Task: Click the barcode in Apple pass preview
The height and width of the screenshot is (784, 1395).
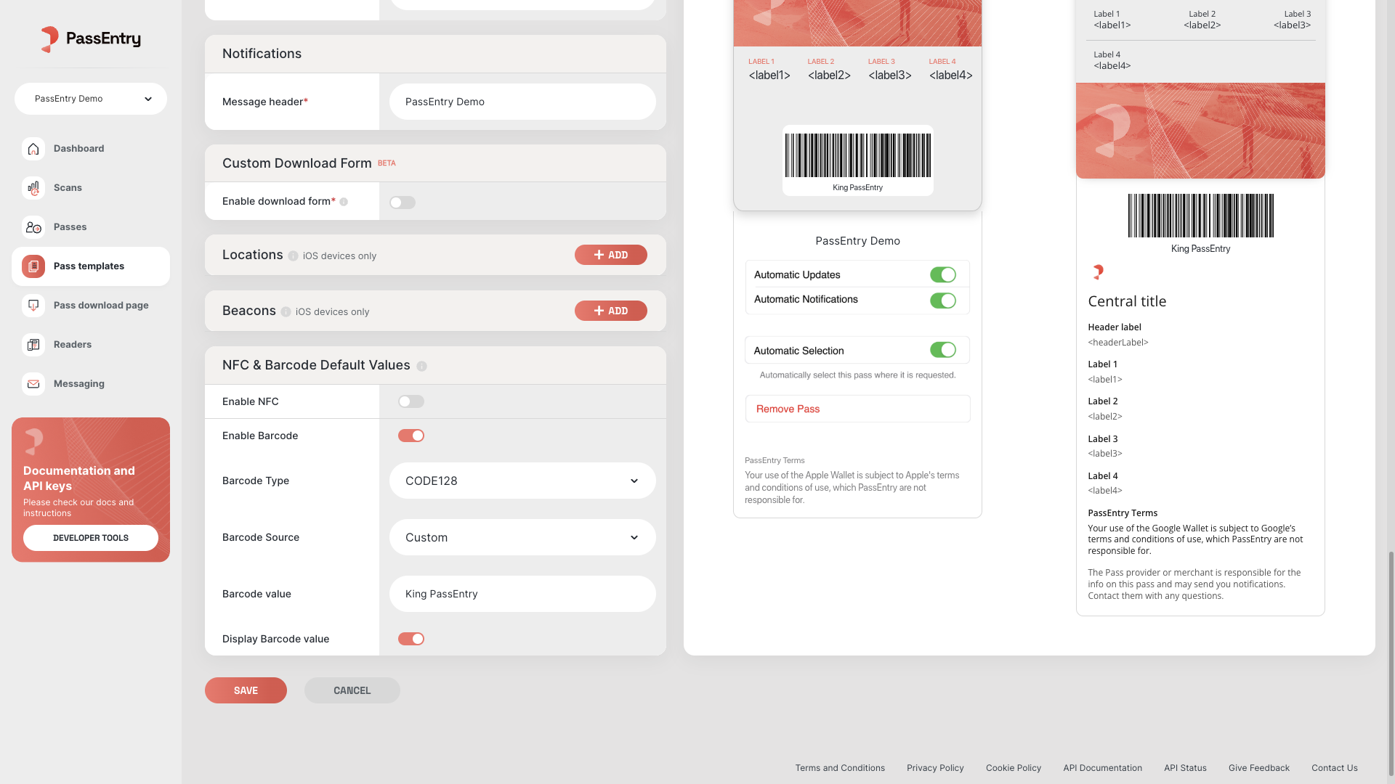Action: [x=857, y=155]
